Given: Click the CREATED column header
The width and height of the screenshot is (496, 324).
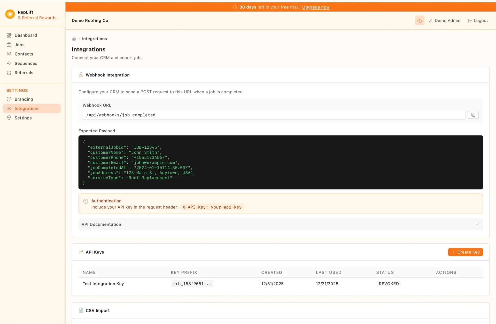Looking at the screenshot, I should coord(272,273).
